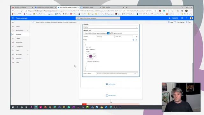Open the Method dropdown showing PATCH
The height and width of the screenshot is (115, 204).
111,27
